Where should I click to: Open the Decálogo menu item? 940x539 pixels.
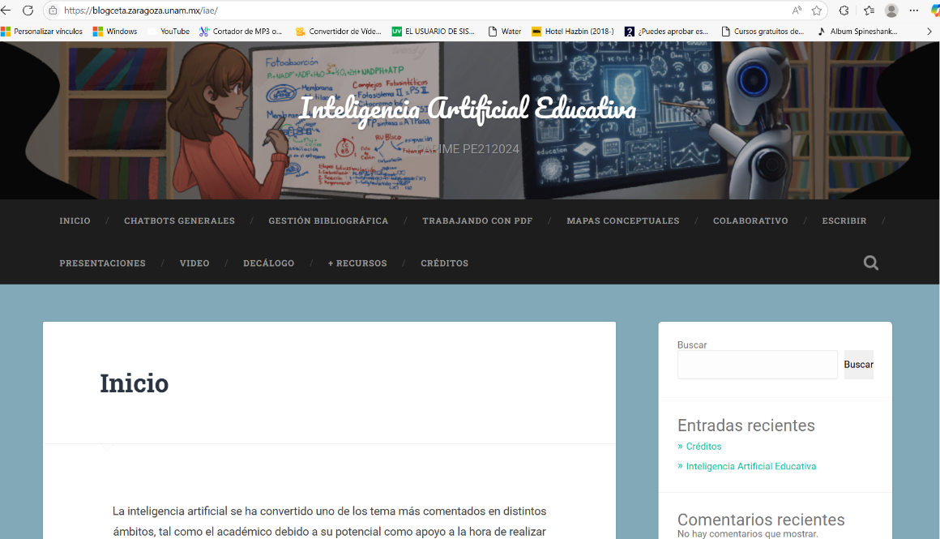[268, 263]
